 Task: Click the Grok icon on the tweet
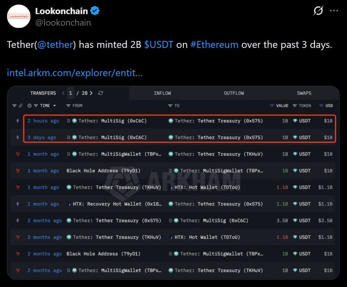click(x=318, y=11)
